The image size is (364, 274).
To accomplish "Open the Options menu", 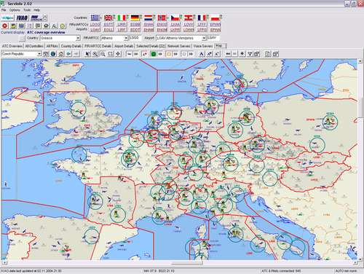I will (x=15, y=10).
